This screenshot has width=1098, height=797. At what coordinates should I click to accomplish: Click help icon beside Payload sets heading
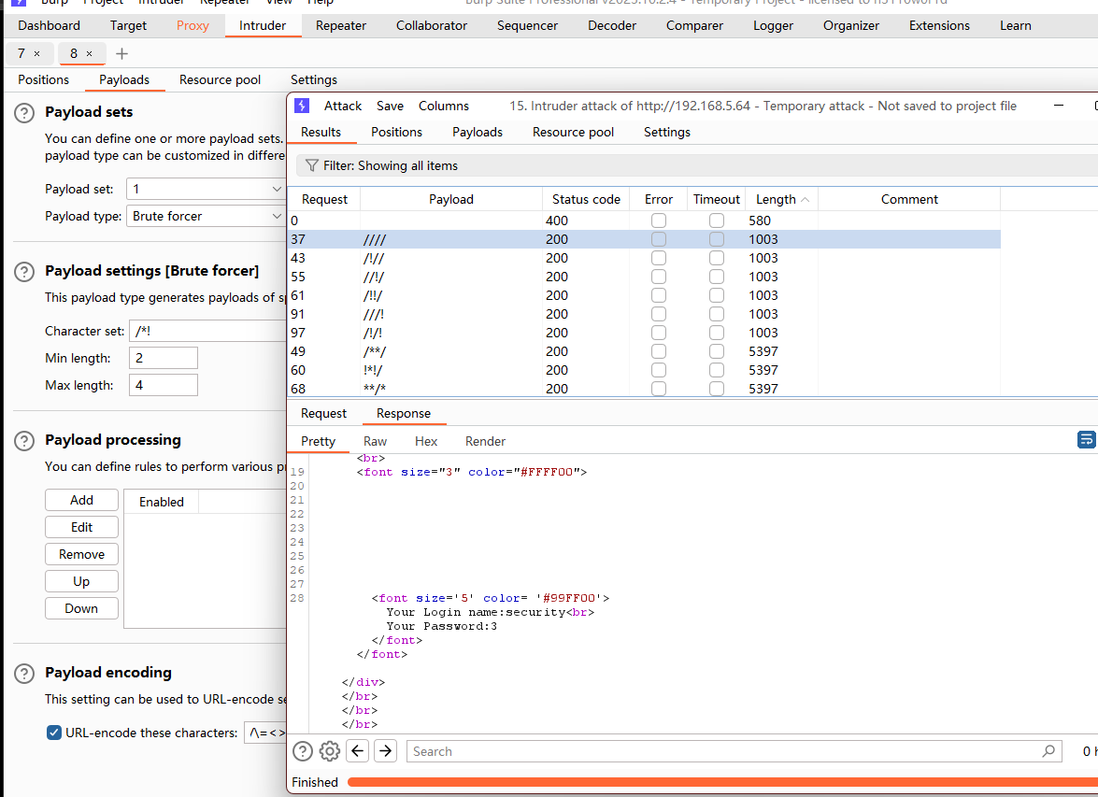[x=23, y=112]
